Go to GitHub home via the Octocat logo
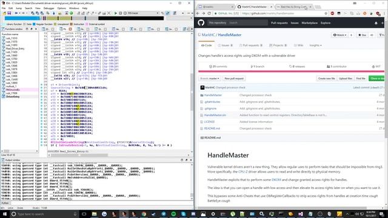 pos(201,23)
